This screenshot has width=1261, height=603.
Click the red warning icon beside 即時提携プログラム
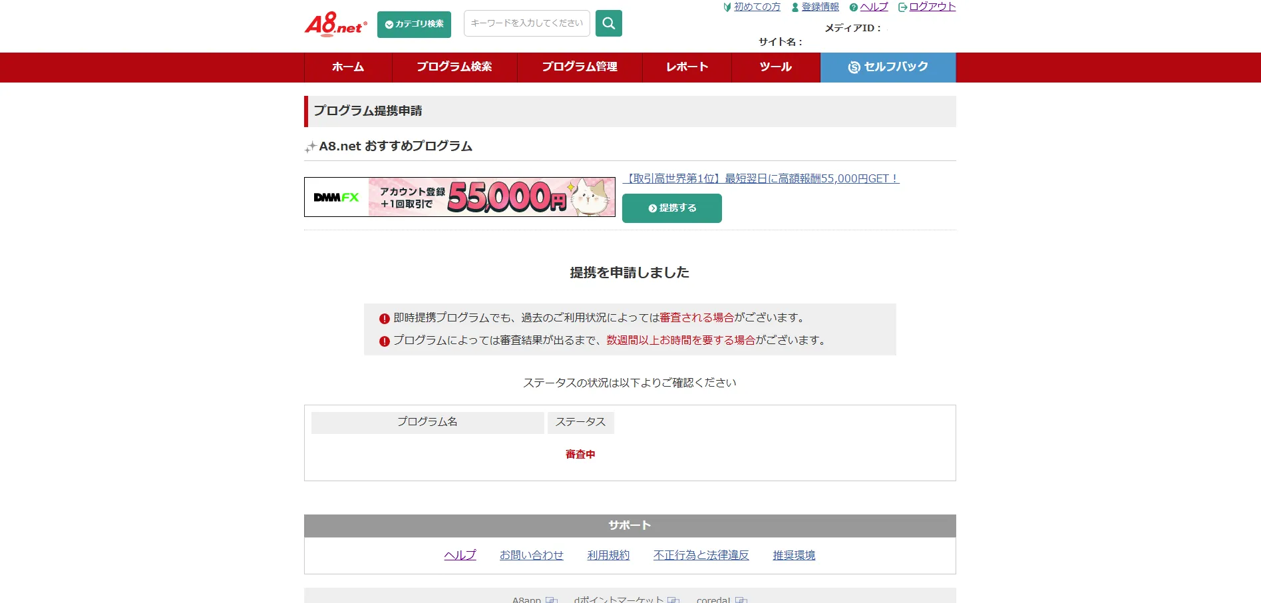pos(385,319)
